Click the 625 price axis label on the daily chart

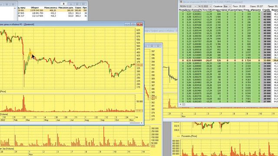click(x=138, y=30)
